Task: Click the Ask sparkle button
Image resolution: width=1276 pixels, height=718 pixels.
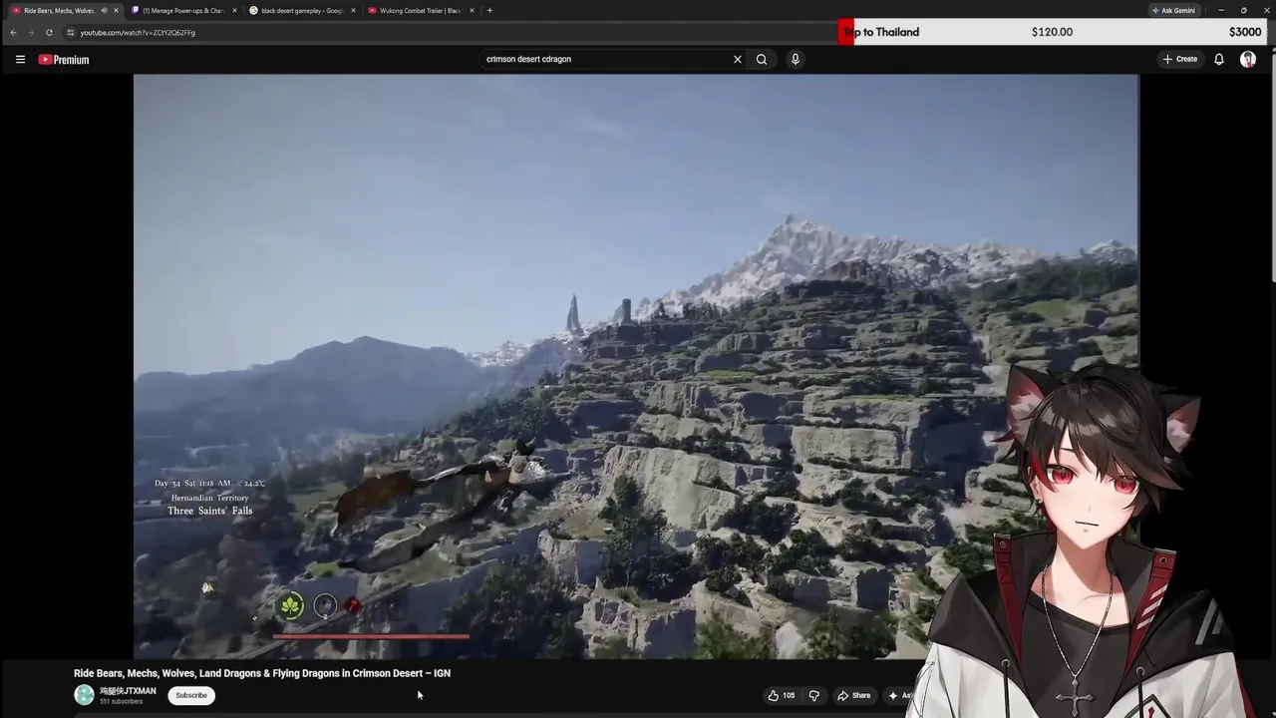Action: (897, 695)
